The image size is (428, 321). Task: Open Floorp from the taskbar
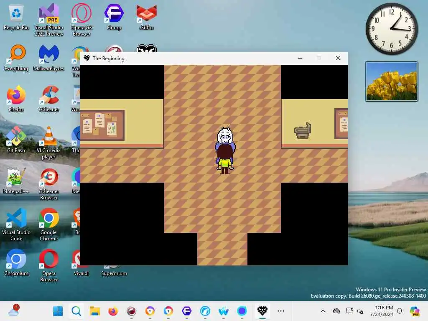coord(187,311)
